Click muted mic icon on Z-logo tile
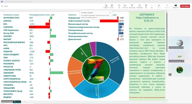 point(170,74)
